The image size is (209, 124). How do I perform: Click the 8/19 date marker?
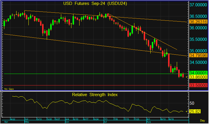171,119
